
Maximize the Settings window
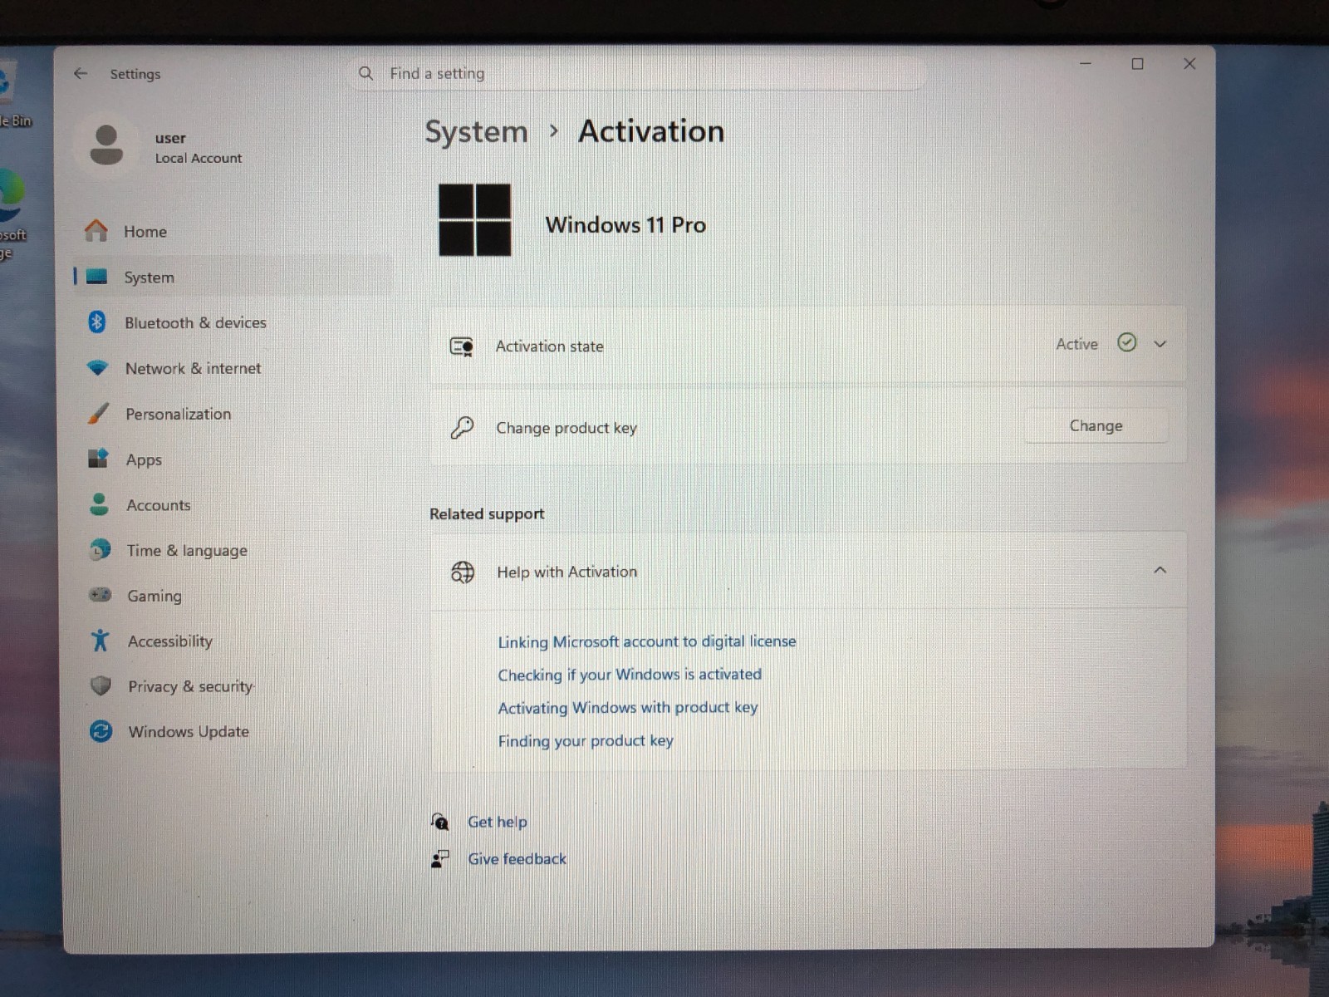pos(1137,64)
